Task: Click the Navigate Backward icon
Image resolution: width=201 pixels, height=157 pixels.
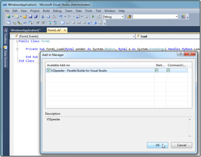Action: [x=78, y=16]
